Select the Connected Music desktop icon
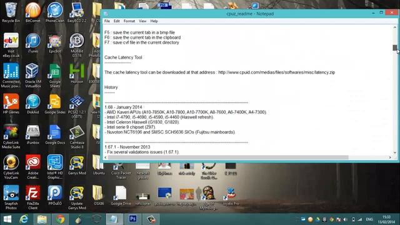Viewport: 400px width, 225px height. click(11, 76)
